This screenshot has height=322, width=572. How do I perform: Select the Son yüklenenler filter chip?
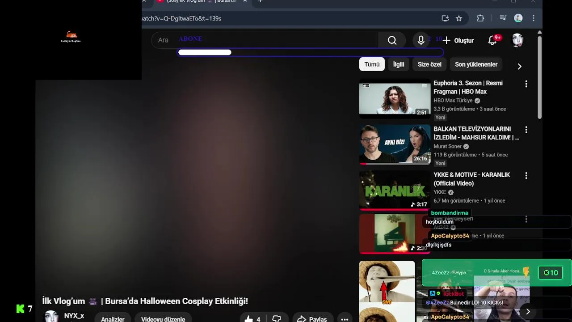476,64
